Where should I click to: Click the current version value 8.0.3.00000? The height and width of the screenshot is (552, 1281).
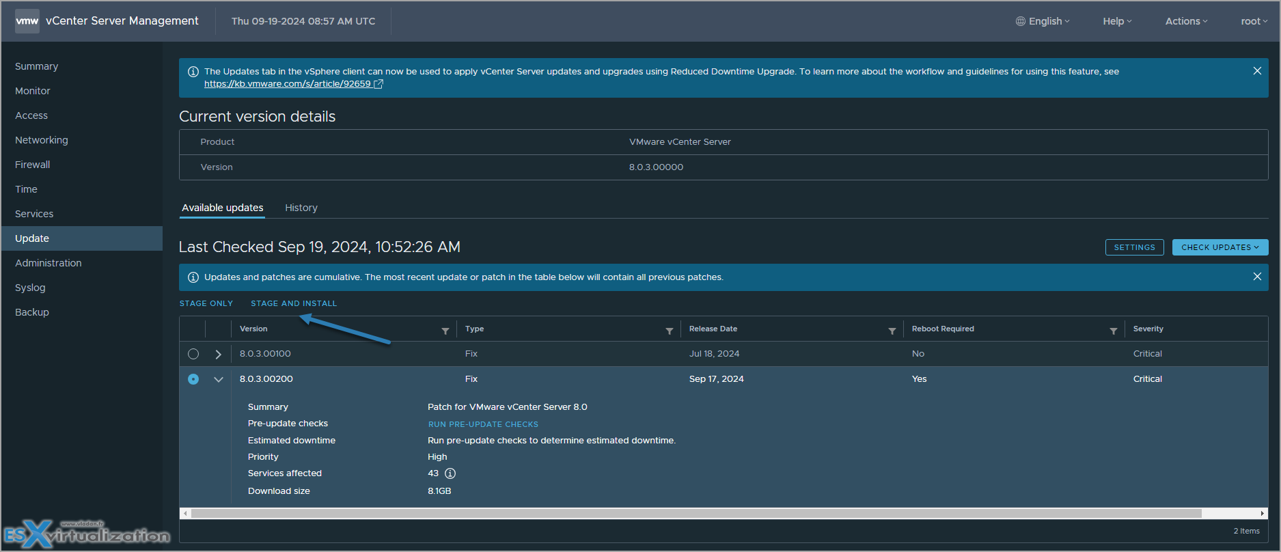(x=656, y=167)
